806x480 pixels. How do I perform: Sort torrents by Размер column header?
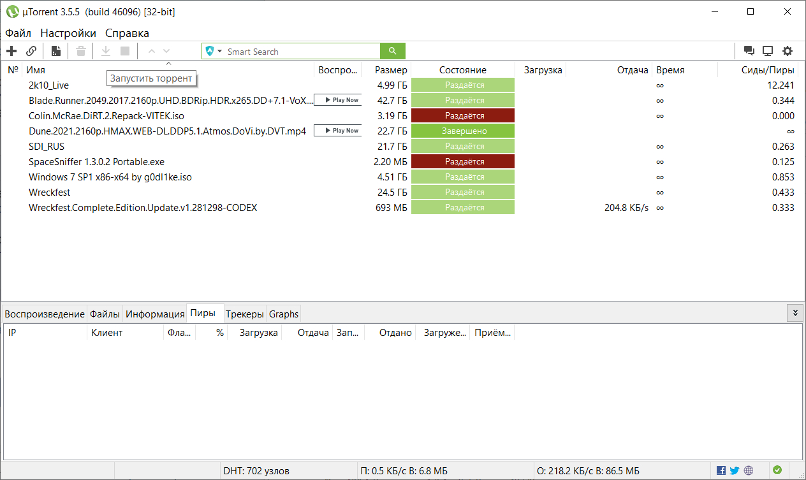coord(386,70)
